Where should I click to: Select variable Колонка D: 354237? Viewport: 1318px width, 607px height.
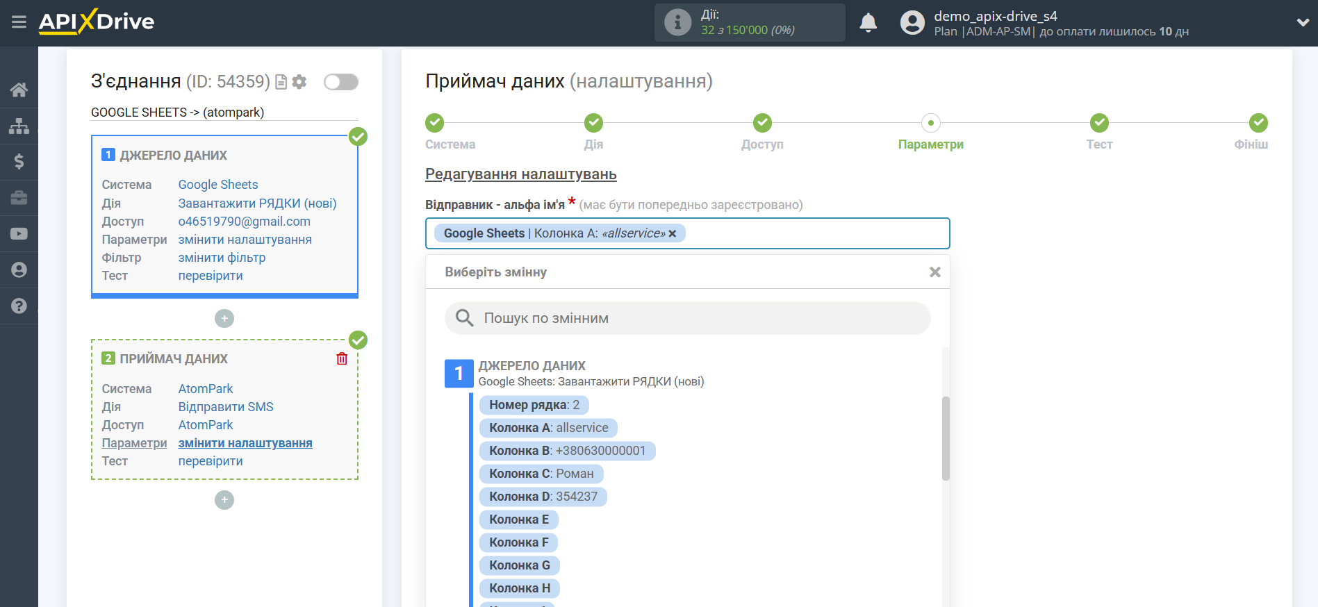tap(543, 497)
